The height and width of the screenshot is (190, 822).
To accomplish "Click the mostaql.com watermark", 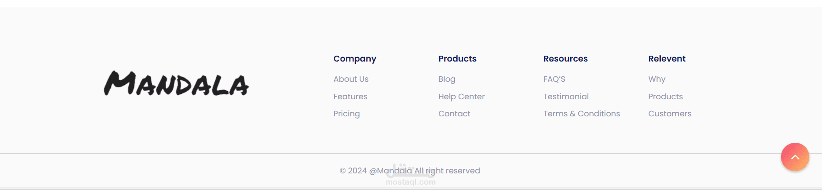I will tap(410, 182).
